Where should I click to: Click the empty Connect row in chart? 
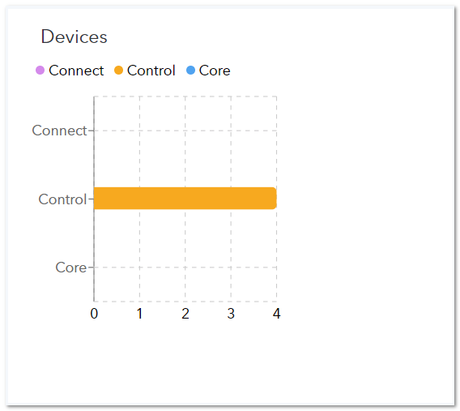pyautogui.click(x=185, y=131)
